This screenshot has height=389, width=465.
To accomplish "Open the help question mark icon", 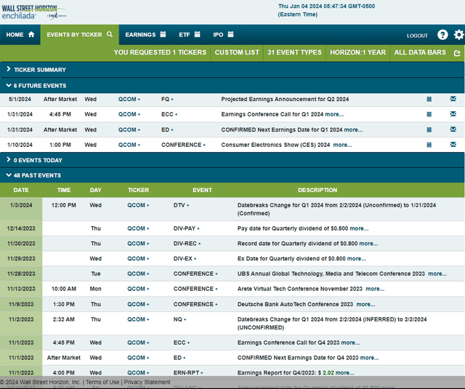I will tap(442, 35).
